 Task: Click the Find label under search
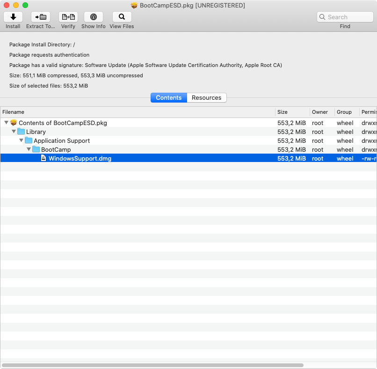(345, 26)
